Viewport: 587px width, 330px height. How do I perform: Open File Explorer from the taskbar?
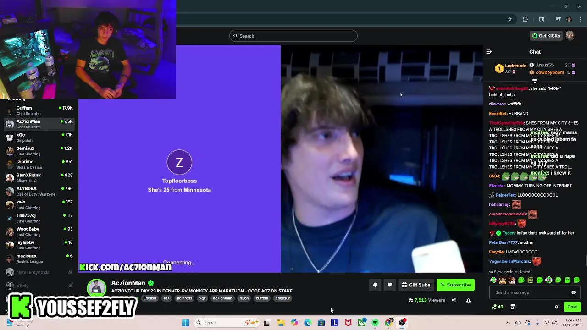pos(281,323)
